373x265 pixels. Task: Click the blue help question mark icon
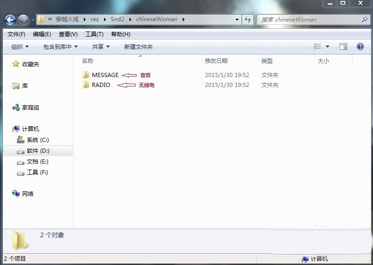[360, 46]
